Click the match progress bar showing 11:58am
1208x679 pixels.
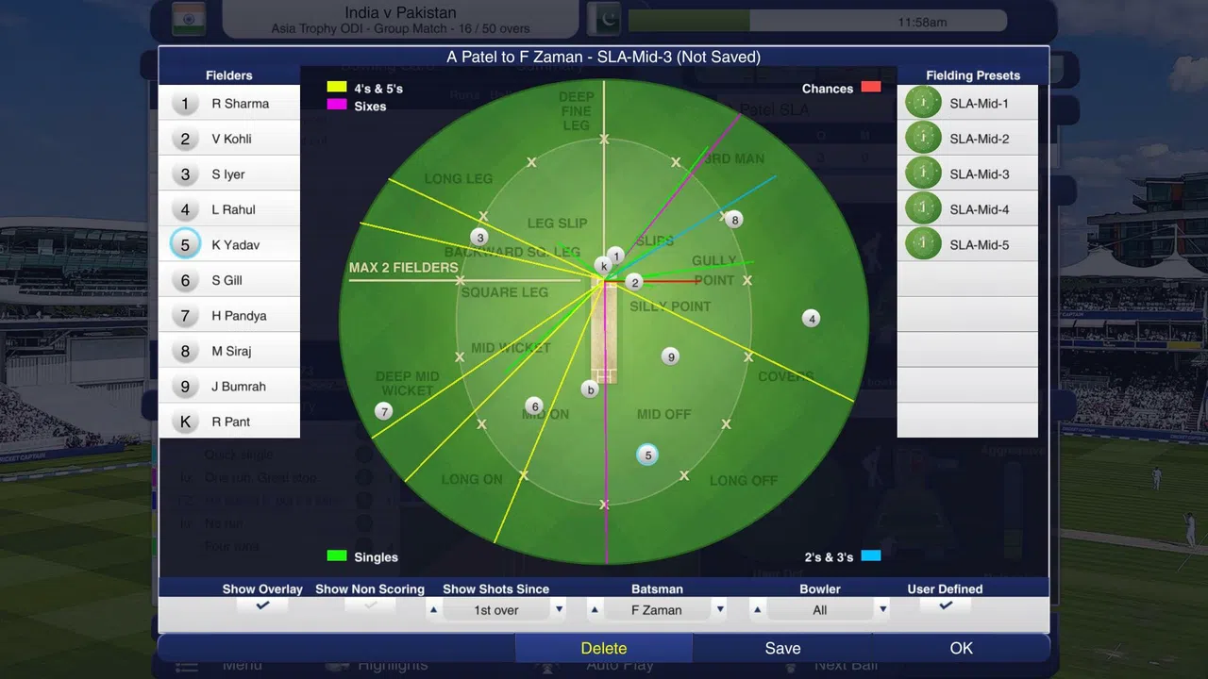(x=817, y=21)
